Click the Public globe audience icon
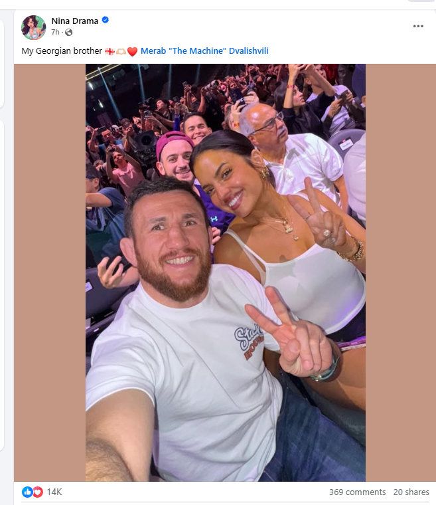This screenshot has width=436, height=505. click(68, 32)
